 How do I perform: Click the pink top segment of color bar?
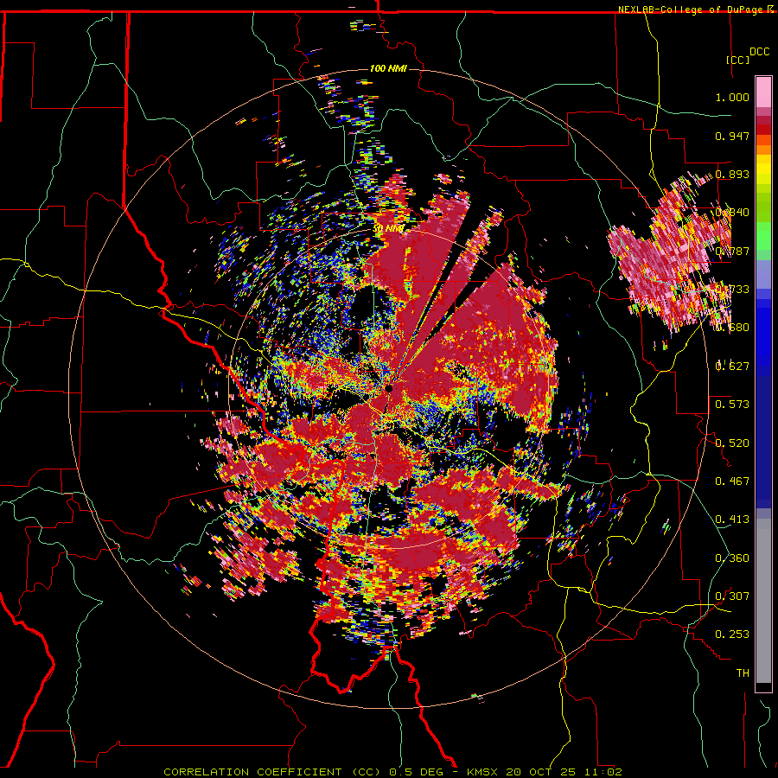pyautogui.click(x=763, y=92)
